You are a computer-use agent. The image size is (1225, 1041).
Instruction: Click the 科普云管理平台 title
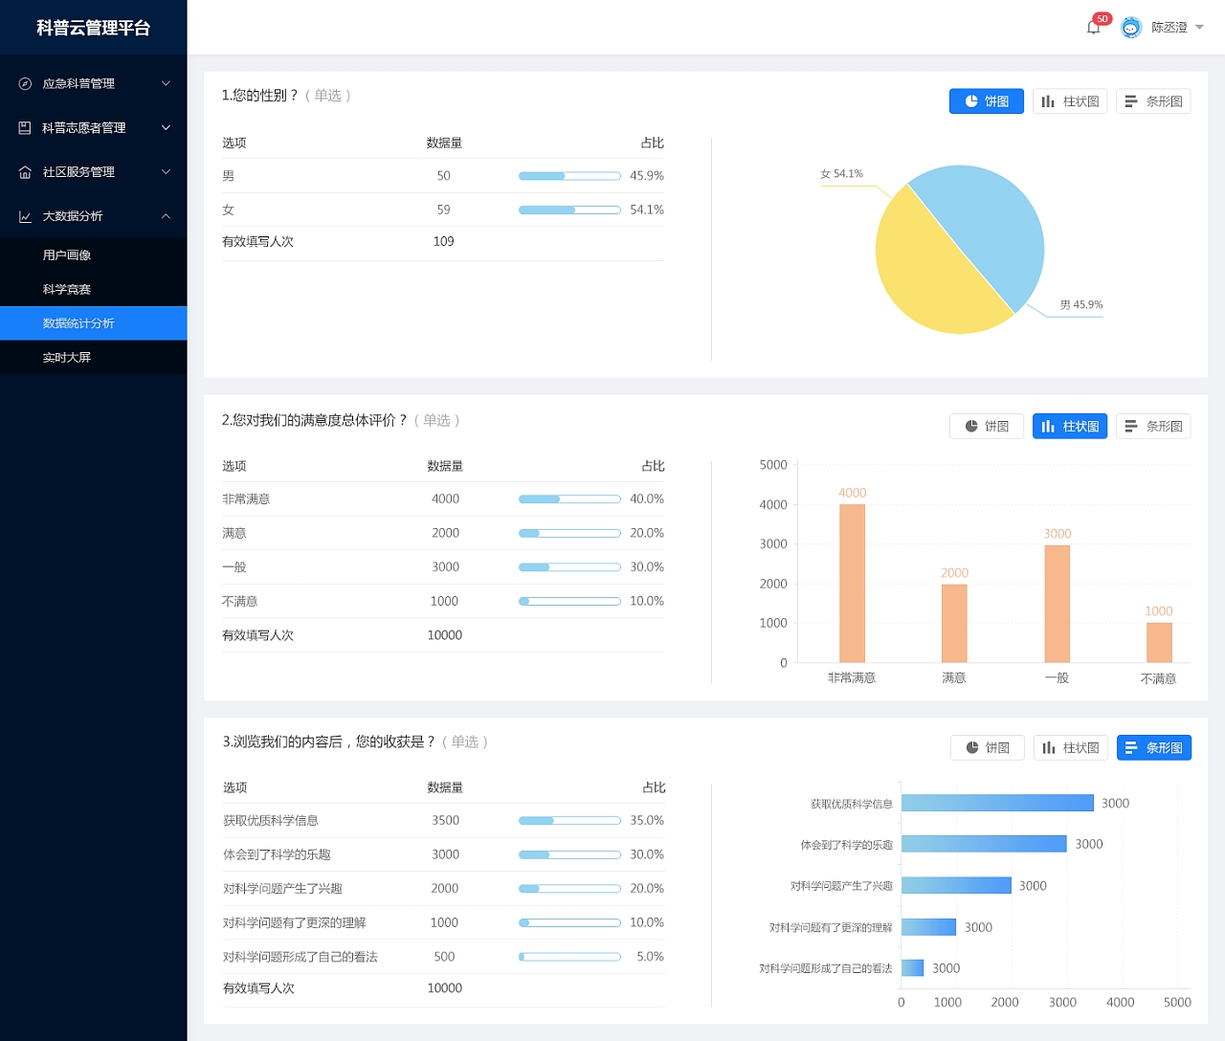tap(93, 28)
